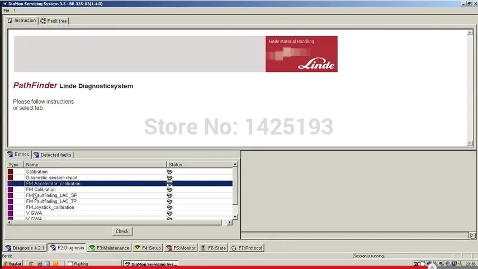Open the question mark help menu

[x=14, y=11]
